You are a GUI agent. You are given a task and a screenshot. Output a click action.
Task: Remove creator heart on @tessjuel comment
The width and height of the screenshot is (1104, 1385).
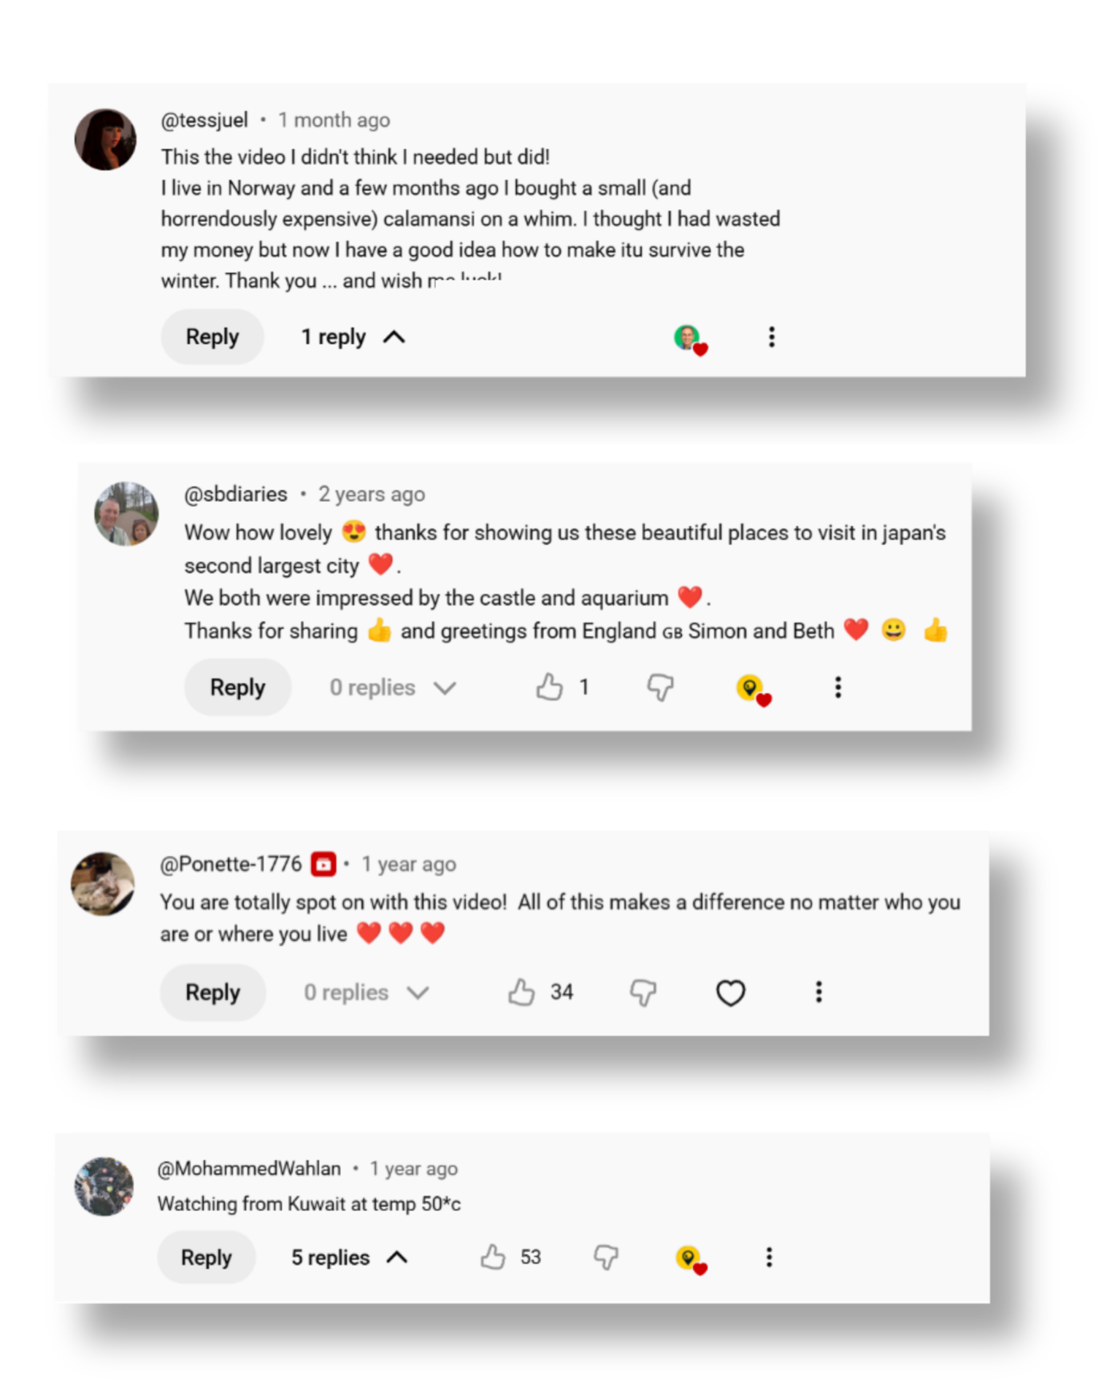click(690, 339)
